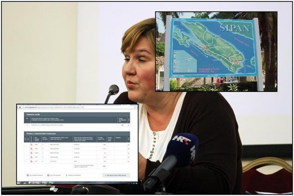Expand the second parcel row with right-side arrow
The height and width of the screenshot is (196, 294).
tap(128, 149)
